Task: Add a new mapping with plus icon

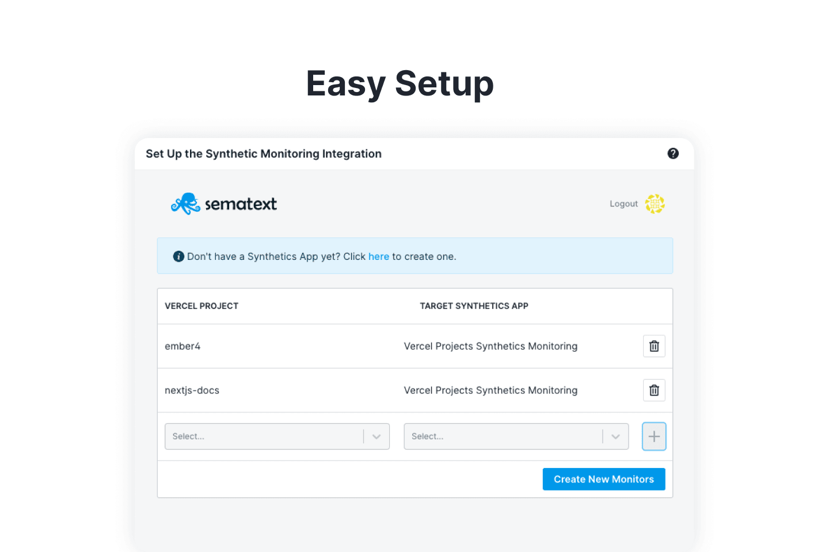Action: coord(654,436)
